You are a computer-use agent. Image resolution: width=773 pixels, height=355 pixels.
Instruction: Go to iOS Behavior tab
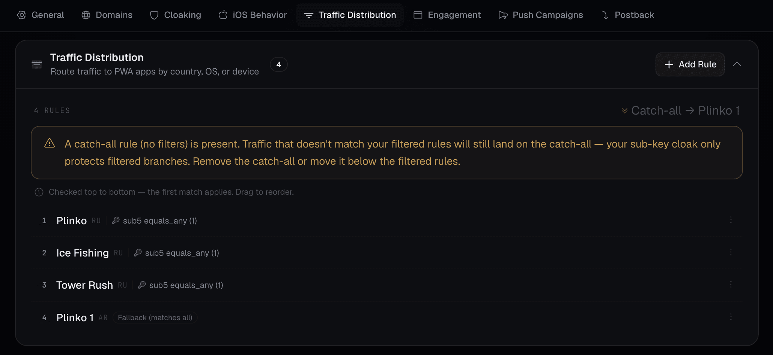pyautogui.click(x=253, y=15)
